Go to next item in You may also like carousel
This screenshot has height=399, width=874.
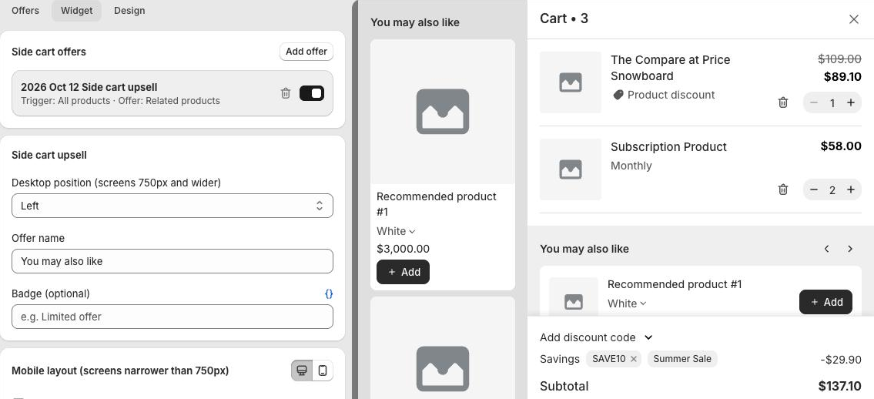coord(850,249)
